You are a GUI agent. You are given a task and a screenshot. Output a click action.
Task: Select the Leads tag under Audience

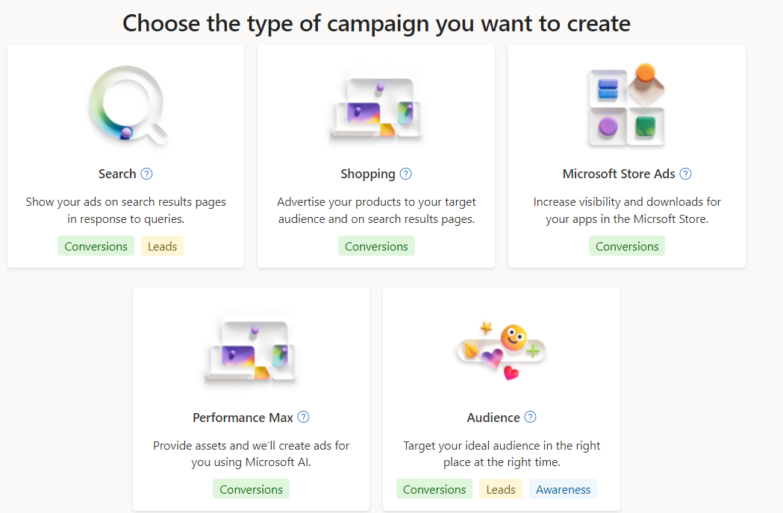tap(501, 489)
